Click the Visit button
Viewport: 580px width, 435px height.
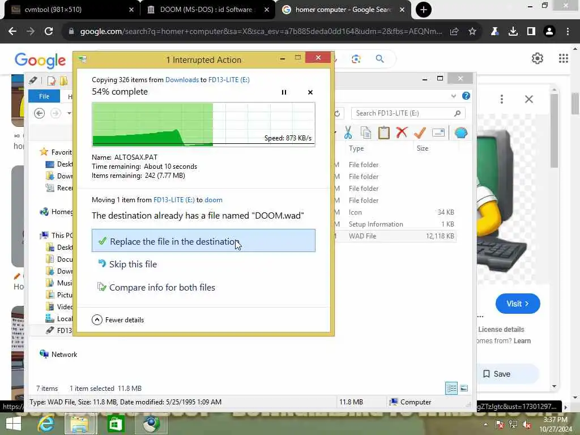pos(518,304)
